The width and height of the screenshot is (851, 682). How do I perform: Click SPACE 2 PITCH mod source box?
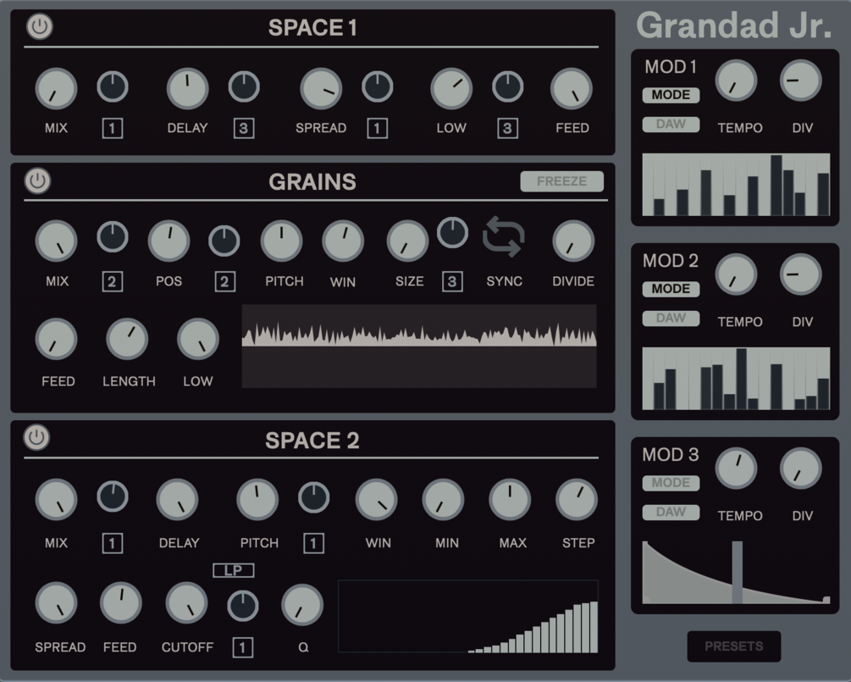tap(313, 544)
